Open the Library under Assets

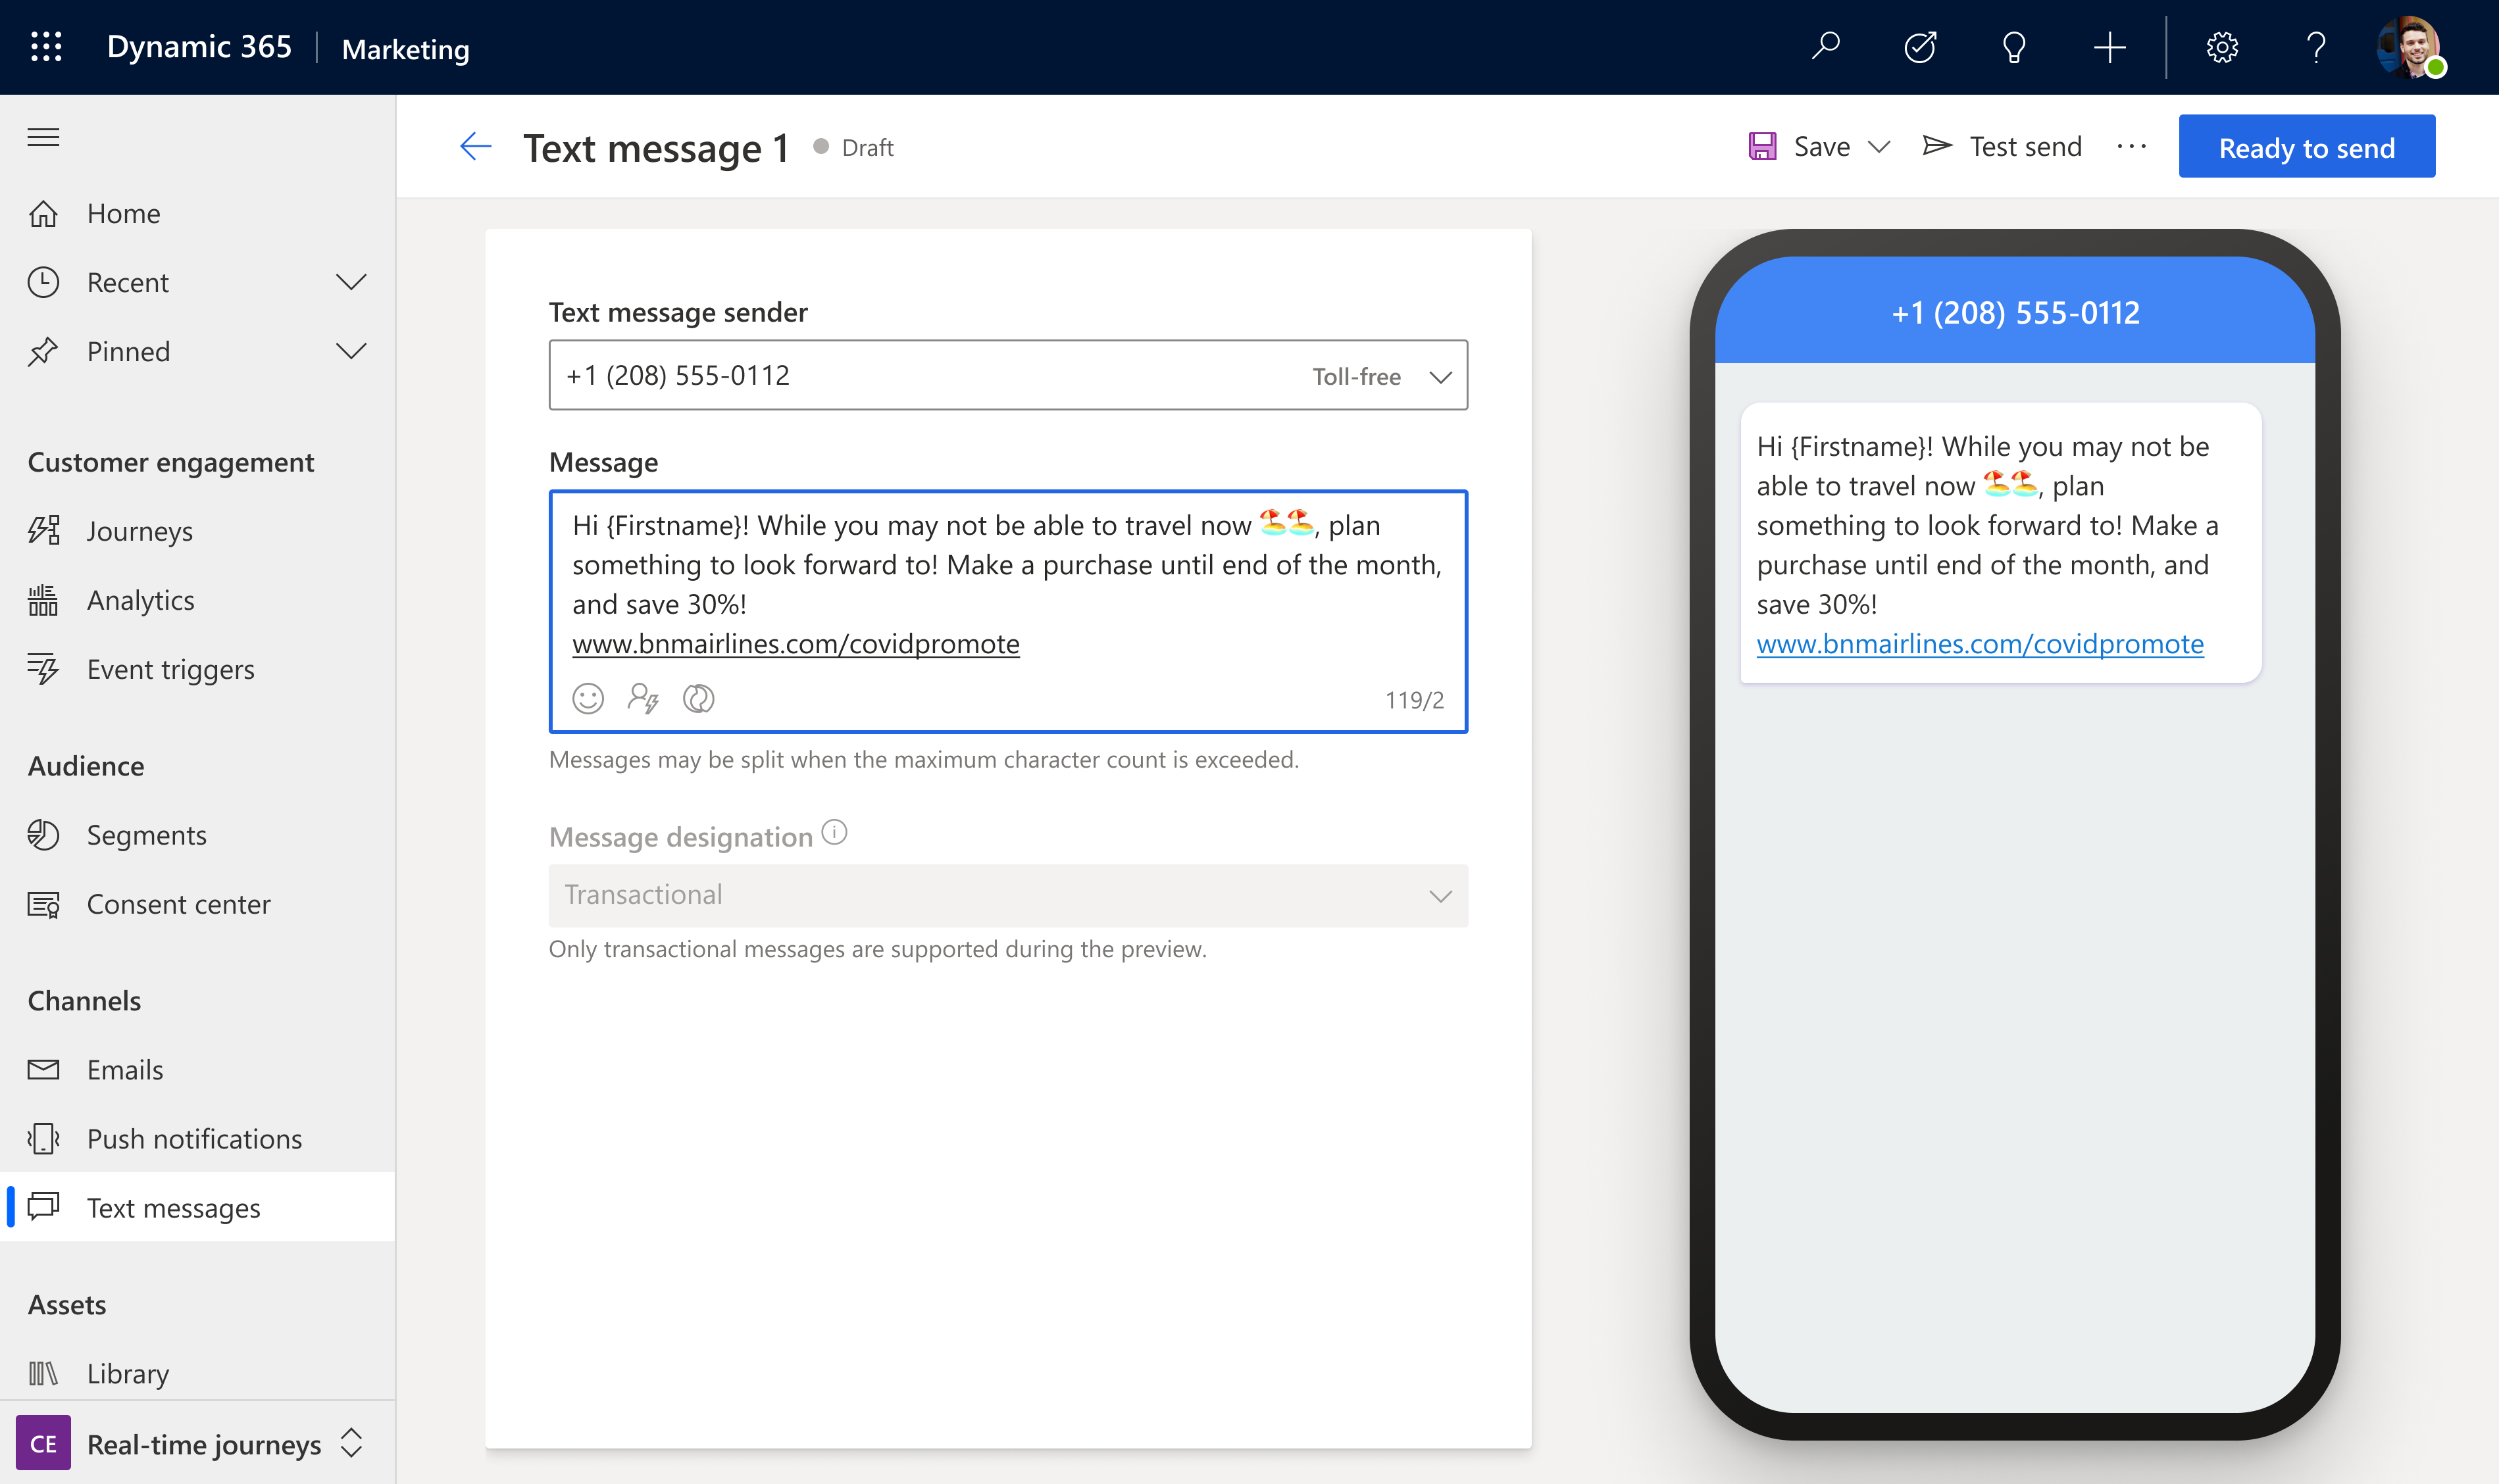(127, 1373)
